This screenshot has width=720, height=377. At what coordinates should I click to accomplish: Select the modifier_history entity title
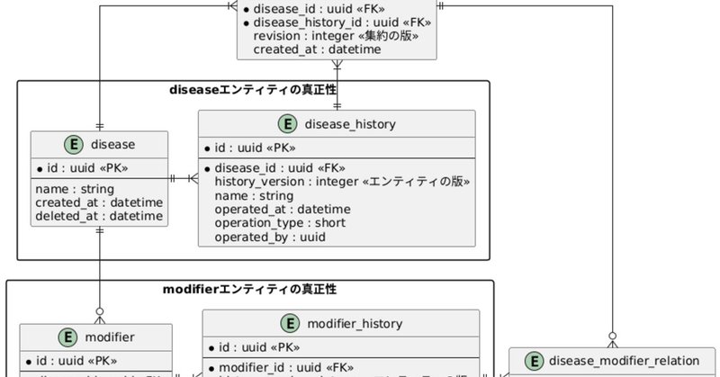coord(355,324)
